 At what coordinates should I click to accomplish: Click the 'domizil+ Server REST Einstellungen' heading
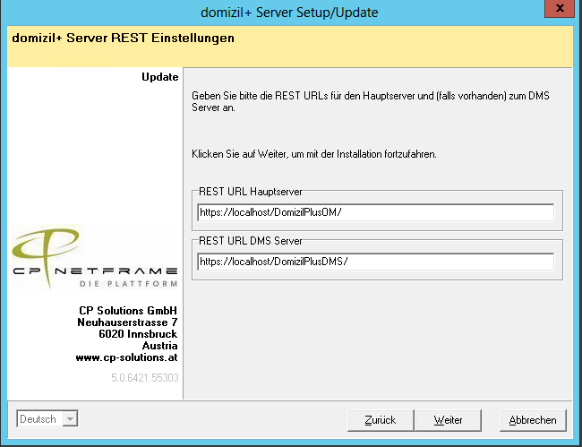click(124, 38)
